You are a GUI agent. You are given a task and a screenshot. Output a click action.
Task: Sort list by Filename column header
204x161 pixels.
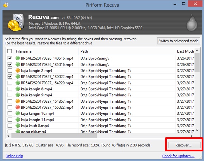(46, 51)
